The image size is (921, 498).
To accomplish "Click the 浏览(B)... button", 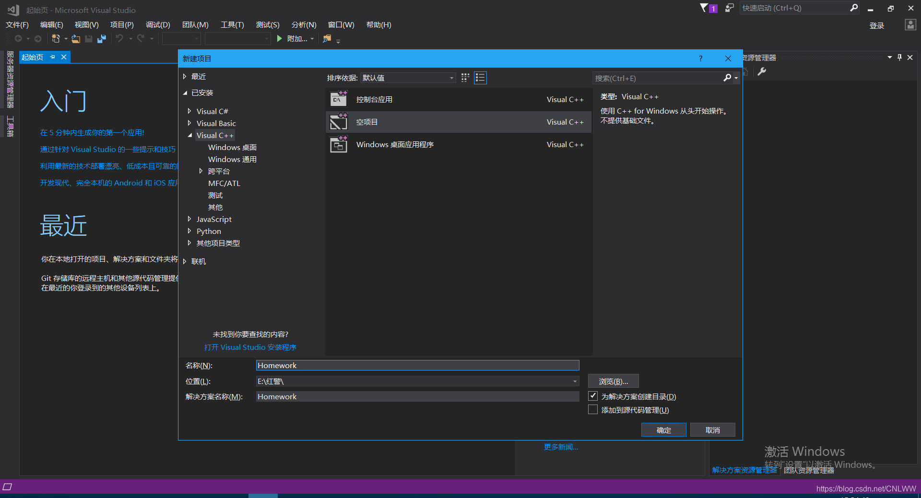I will point(614,382).
